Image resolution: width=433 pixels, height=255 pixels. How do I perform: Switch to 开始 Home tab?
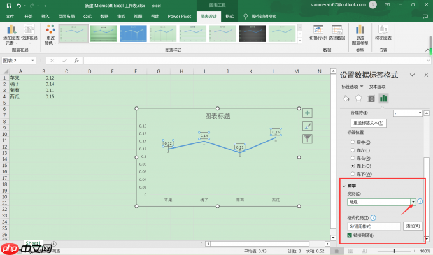(29, 17)
